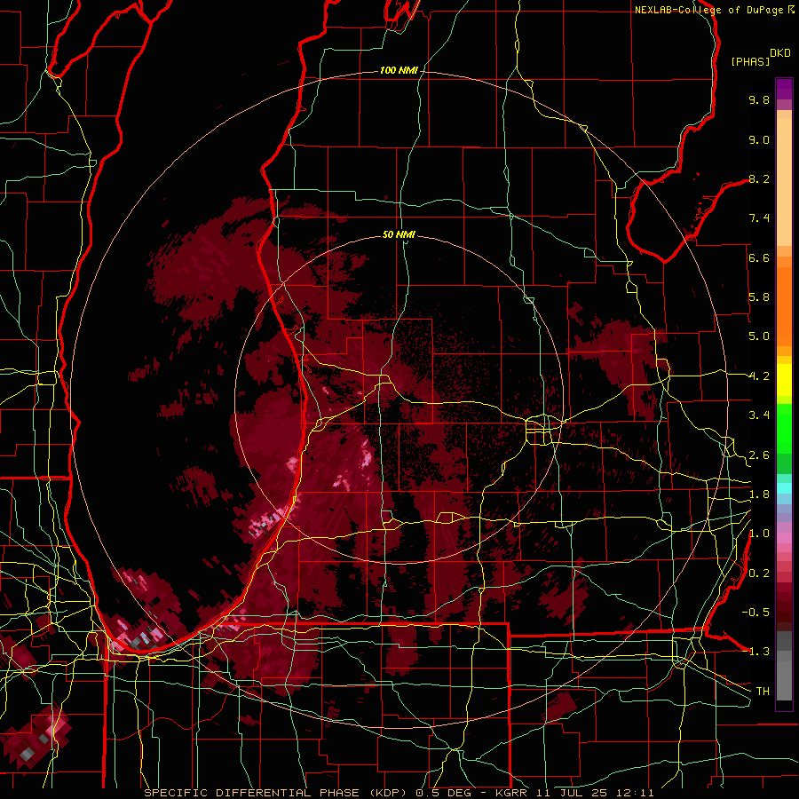Click the 0.2 value on the legend
799x799 pixels.
(759, 574)
